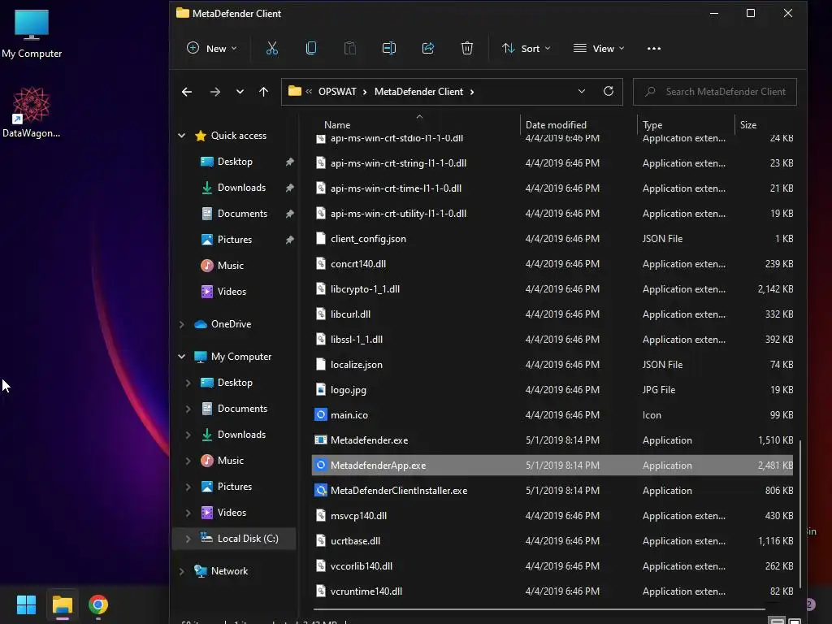Open recent locations dropdown arrow
832x624 pixels.
click(240, 92)
